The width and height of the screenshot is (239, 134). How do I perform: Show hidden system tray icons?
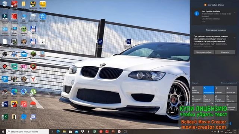212,131
